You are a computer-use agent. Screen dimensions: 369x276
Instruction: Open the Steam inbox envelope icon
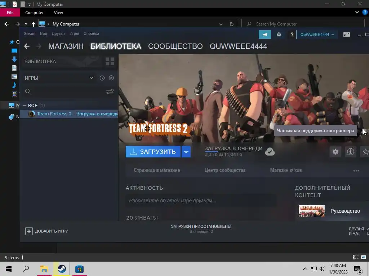click(279, 34)
